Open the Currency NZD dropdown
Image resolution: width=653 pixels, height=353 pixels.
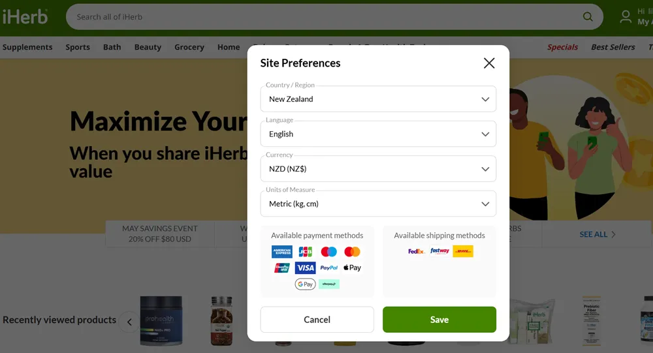(x=378, y=168)
